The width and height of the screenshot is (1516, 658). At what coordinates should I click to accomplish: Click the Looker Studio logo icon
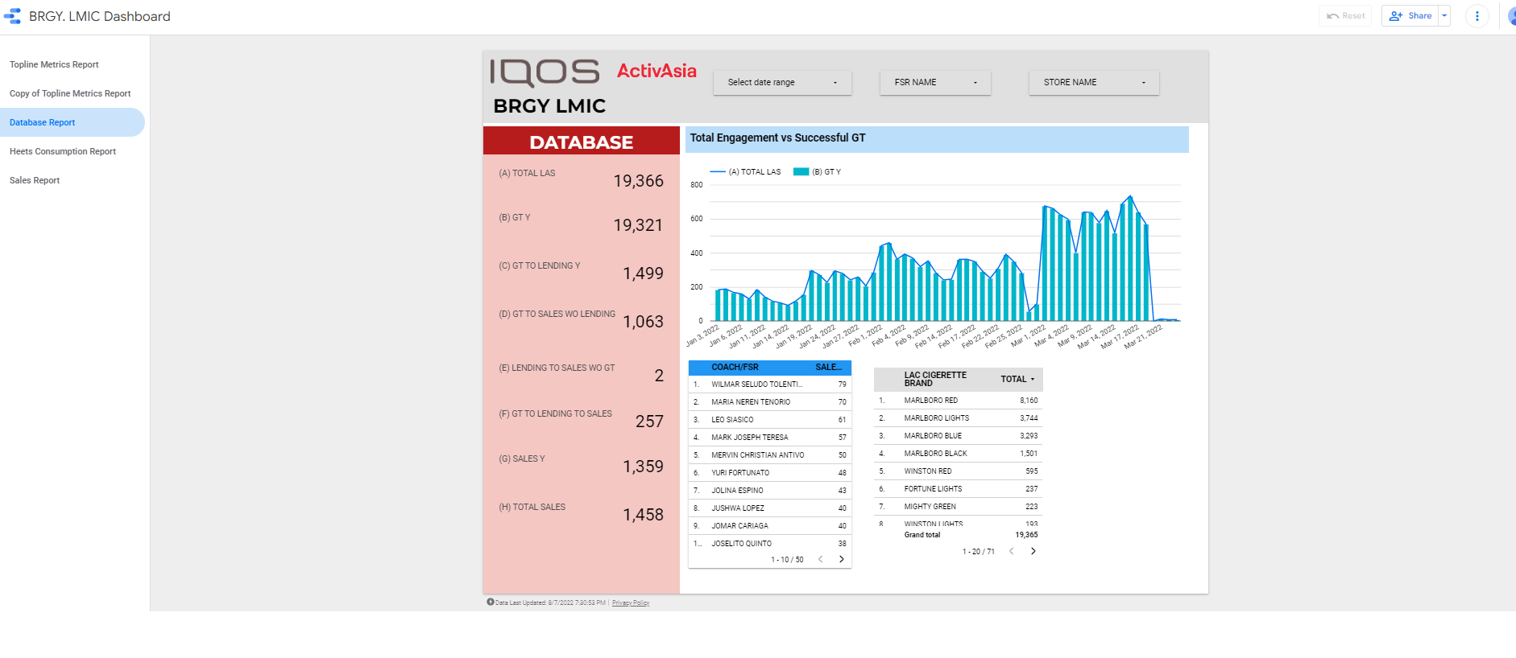tap(12, 16)
